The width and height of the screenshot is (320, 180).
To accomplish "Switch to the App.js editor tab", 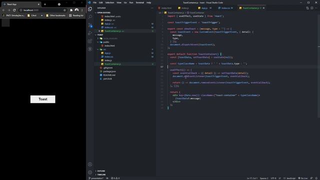I will (204, 8).
